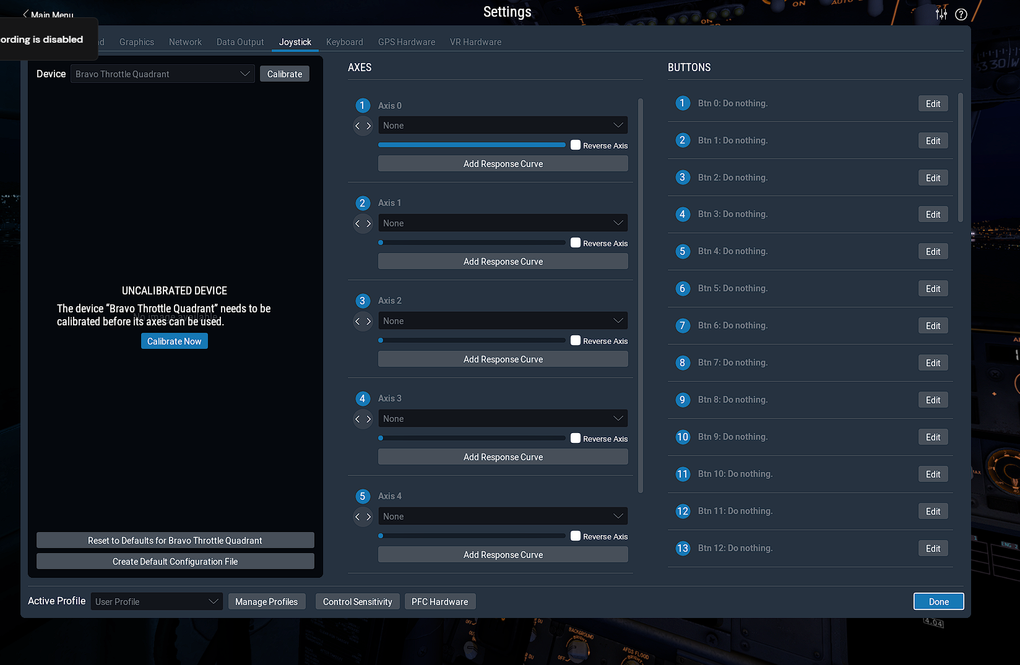This screenshot has height=665, width=1020.
Task: Click the number 7 badge for Btn 6
Action: (x=682, y=326)
